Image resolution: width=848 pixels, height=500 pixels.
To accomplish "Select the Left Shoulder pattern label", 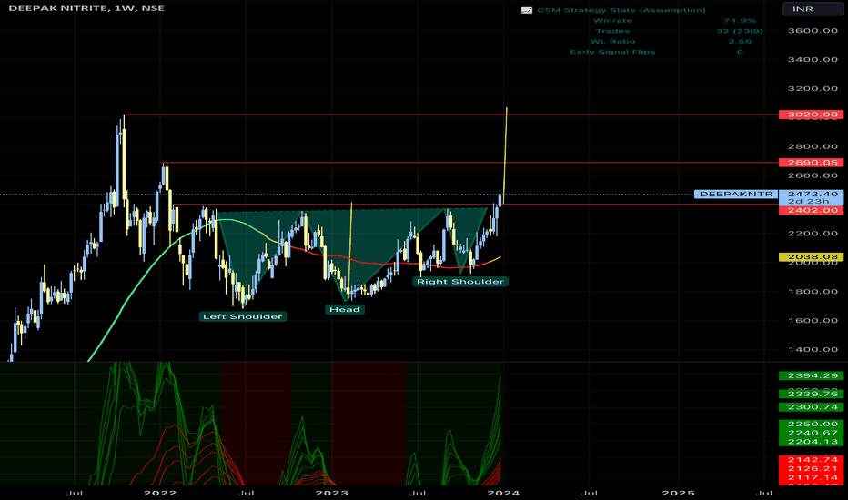I will point(242,316).
